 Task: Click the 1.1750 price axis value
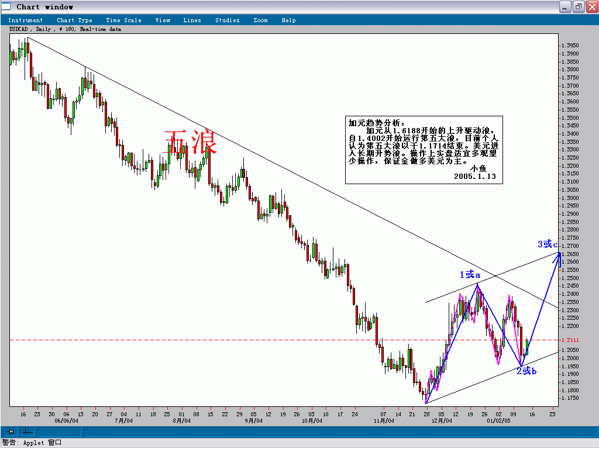coord(570,398)
